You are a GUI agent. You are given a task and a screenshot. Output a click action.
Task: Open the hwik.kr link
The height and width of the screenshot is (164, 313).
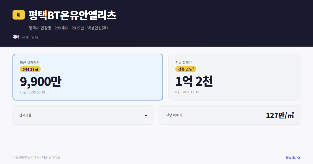point(293,157)
